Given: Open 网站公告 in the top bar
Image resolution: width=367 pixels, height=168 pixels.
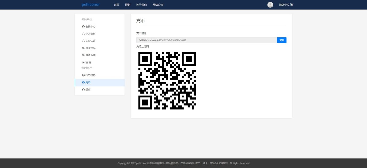Looking at the screenshot, I should pyautogui.click(x=158, y=5).
